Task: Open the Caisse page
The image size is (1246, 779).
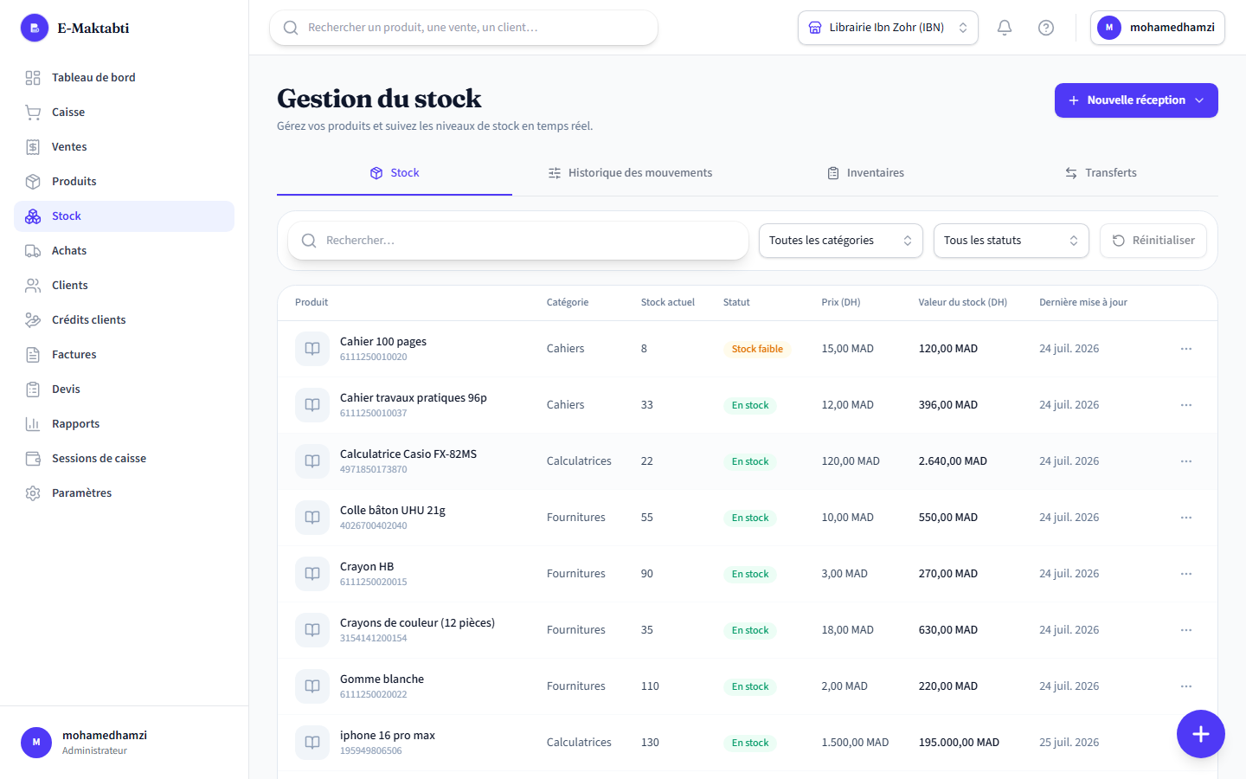Action: (x=124, y=113)
